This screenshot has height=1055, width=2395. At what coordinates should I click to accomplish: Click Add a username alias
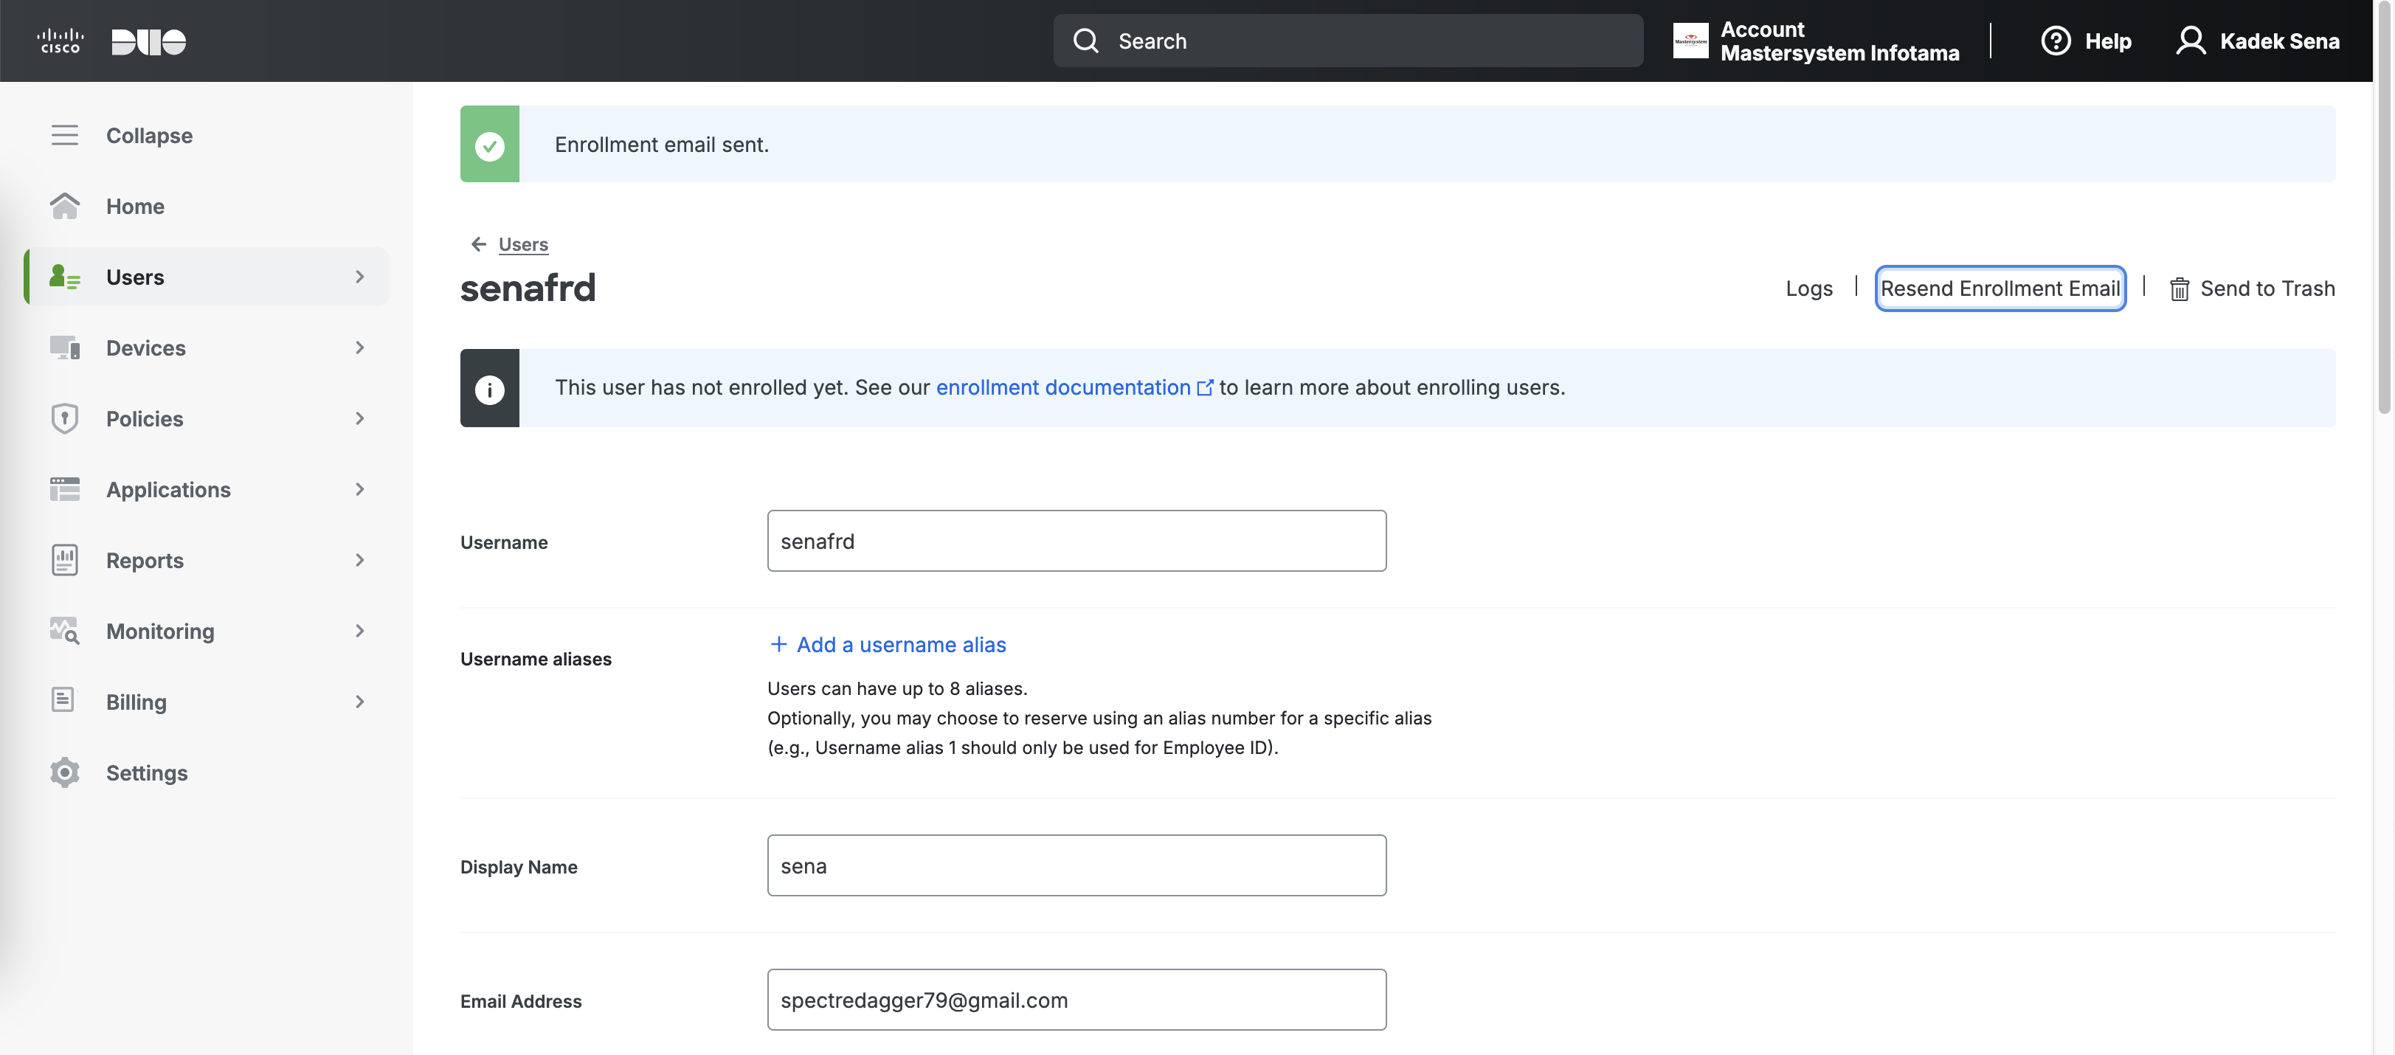coord(888,644)
